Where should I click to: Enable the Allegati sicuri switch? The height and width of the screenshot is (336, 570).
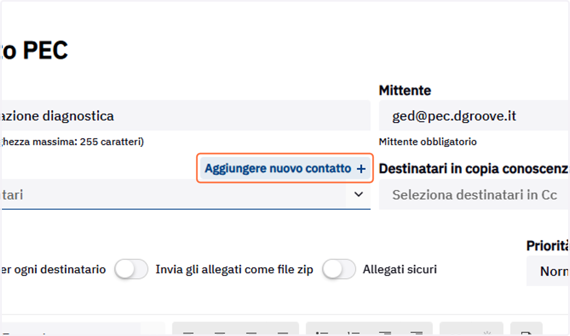[x=339, y=270]
